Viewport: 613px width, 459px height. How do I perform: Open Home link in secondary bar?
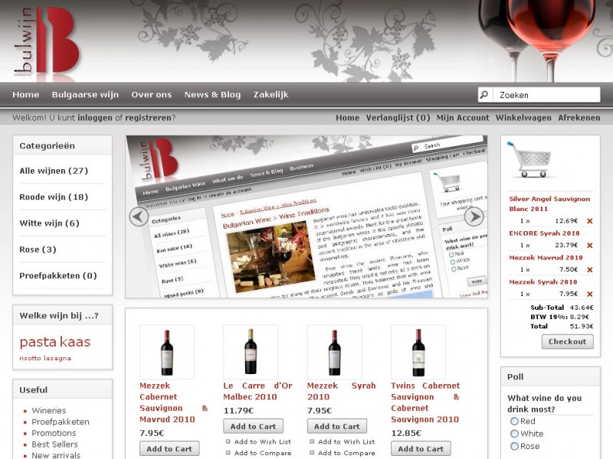(x=348, y=118)
